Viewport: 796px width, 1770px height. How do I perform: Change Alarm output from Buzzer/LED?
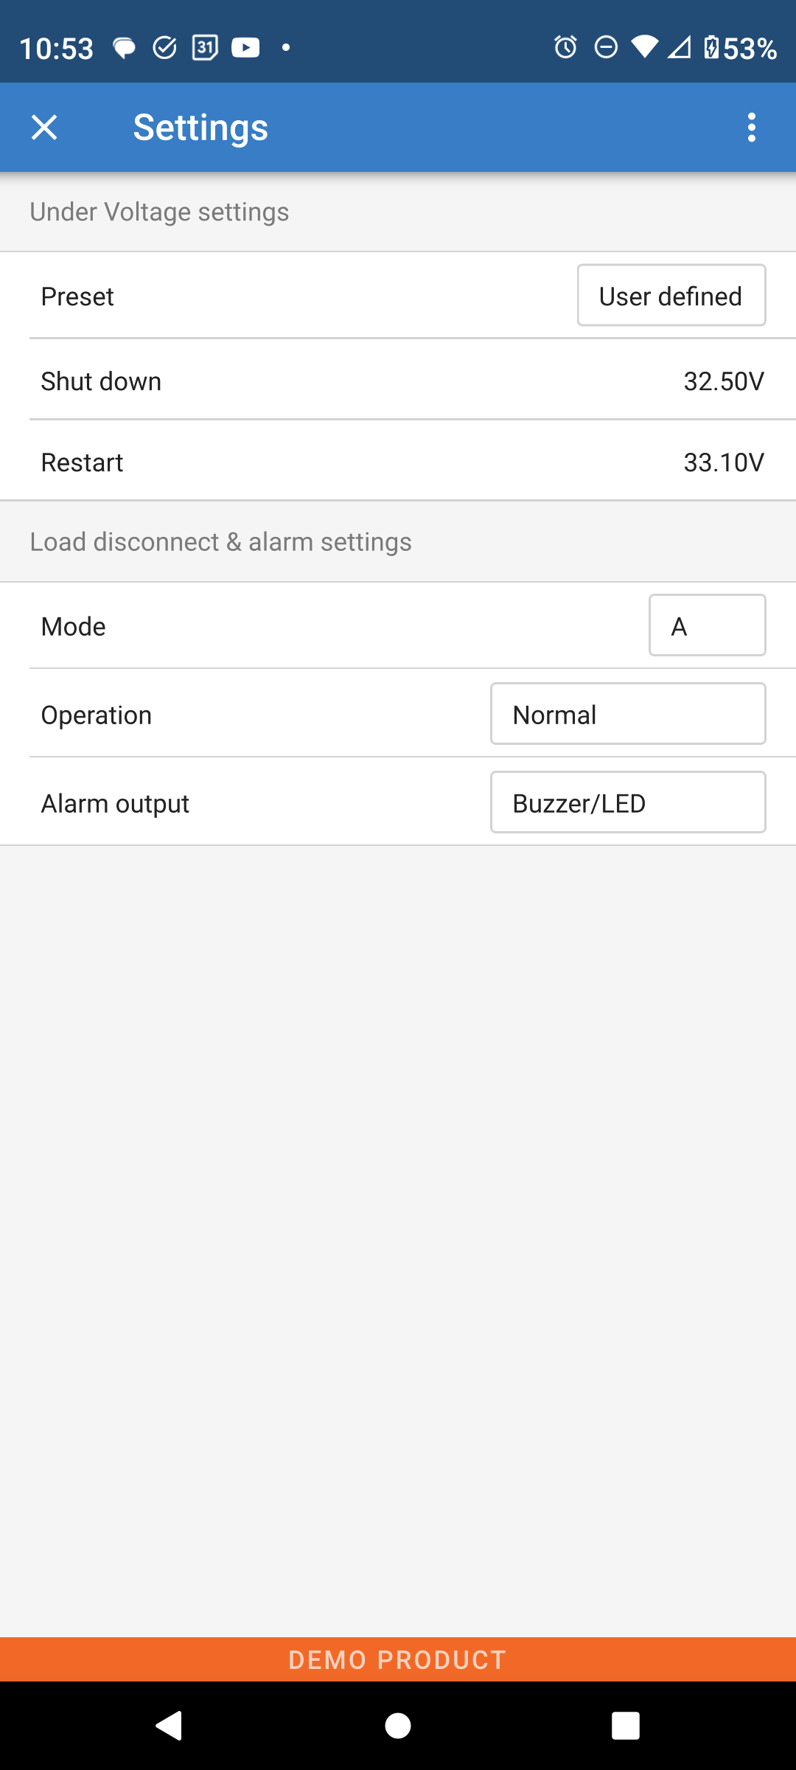coord(628,802)
